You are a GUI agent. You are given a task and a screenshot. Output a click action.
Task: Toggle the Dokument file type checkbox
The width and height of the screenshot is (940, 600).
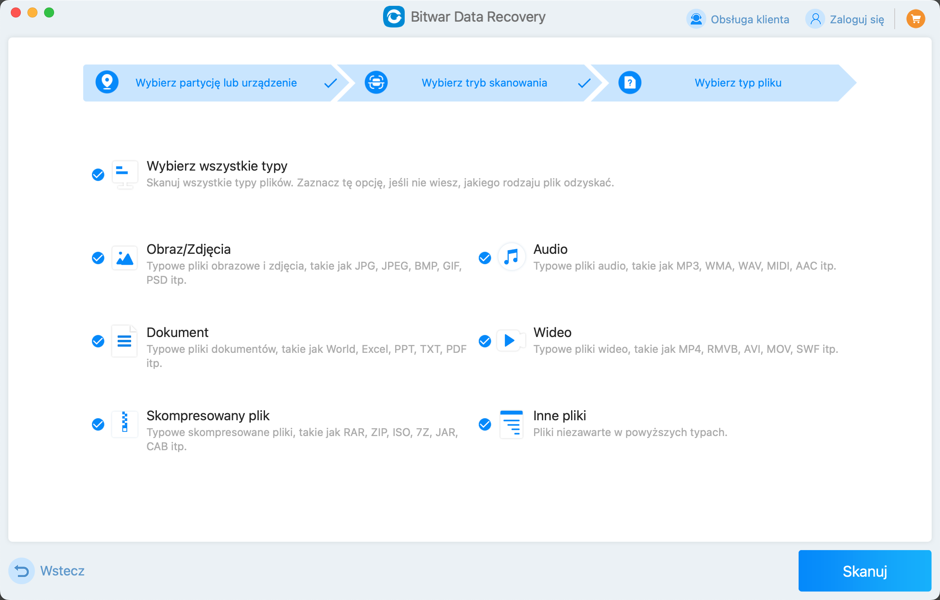click(98, 341)
